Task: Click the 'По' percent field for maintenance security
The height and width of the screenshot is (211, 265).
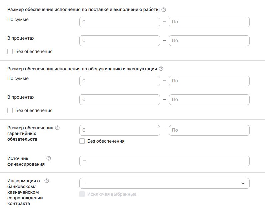Action: [x=209, y=100]
